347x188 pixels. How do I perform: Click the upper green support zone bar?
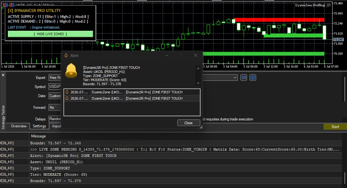tap(293, 36)
